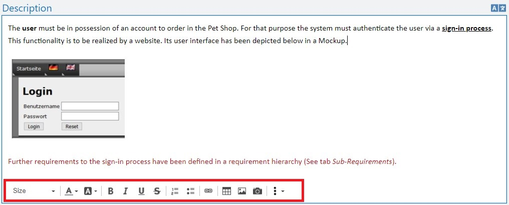Apply strikethrough formatting

click(157, 191)
